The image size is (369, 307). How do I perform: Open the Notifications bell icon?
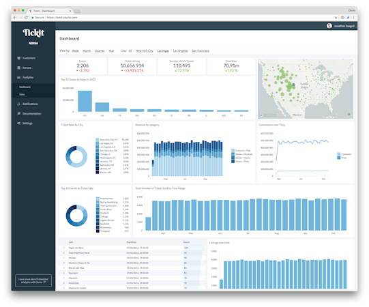[19, 104]
